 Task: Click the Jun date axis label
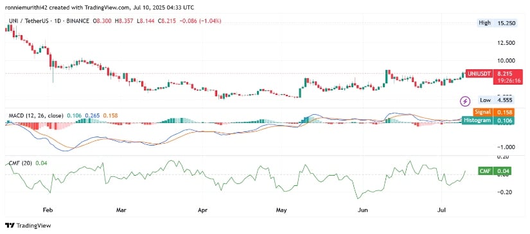363,210
